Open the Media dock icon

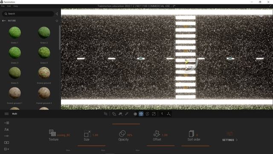coord(7,142)
